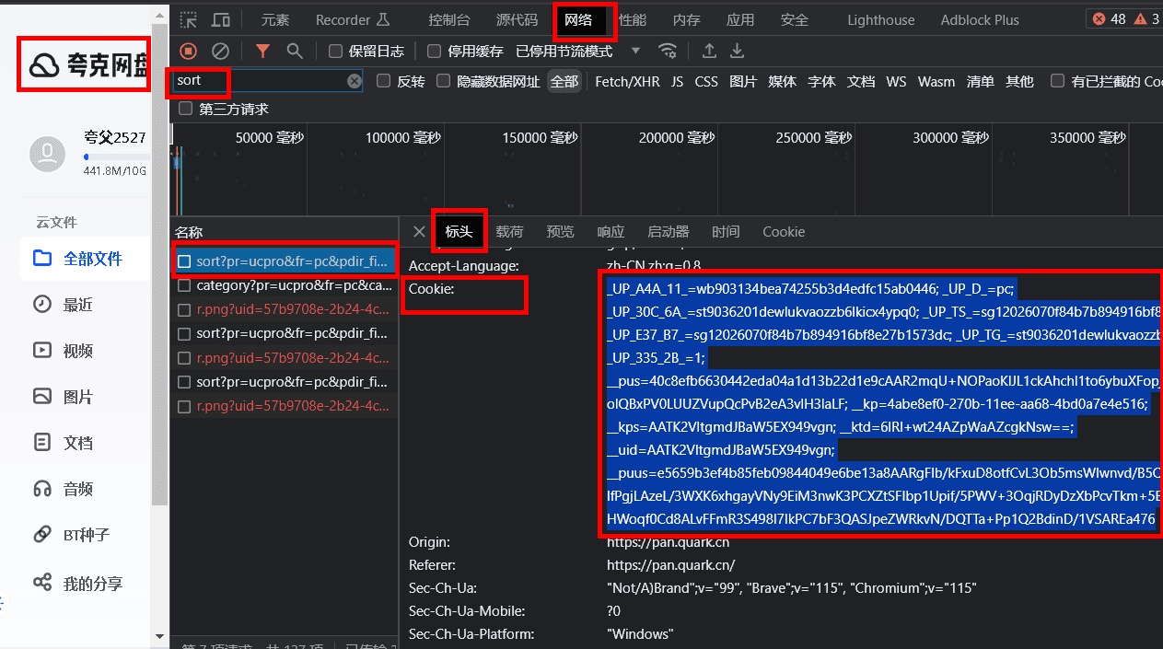Stop recording network log
The width and height of the screenshot is (1163, 649).
tap(188, 51)
